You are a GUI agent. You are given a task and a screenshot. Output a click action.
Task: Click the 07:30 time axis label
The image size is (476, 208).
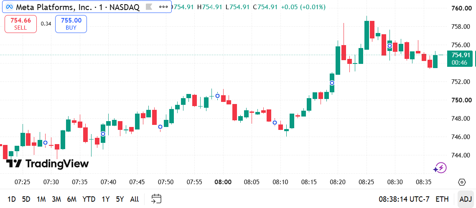(x=51, y=182)
